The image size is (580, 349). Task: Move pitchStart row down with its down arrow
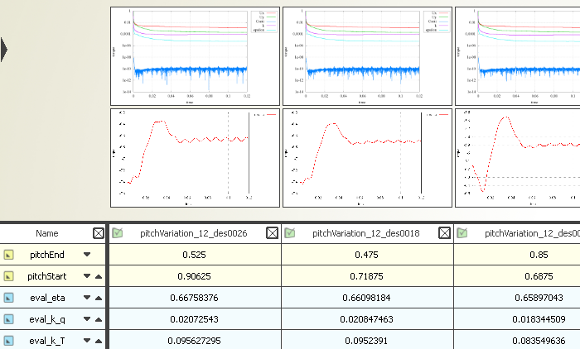coord(87,276)
